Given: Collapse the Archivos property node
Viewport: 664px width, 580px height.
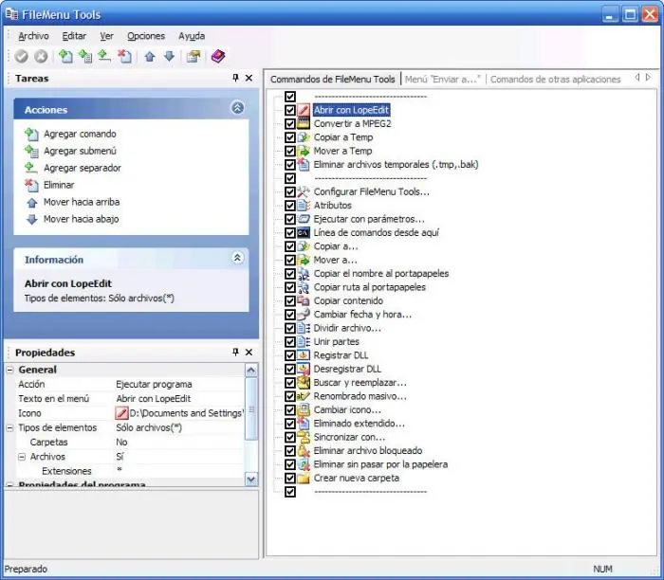Looking at the screenshot, I should tap(22, 457).
